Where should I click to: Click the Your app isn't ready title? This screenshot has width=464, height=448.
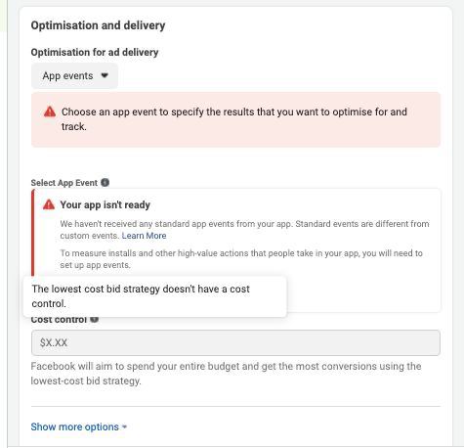coord(105,204)
